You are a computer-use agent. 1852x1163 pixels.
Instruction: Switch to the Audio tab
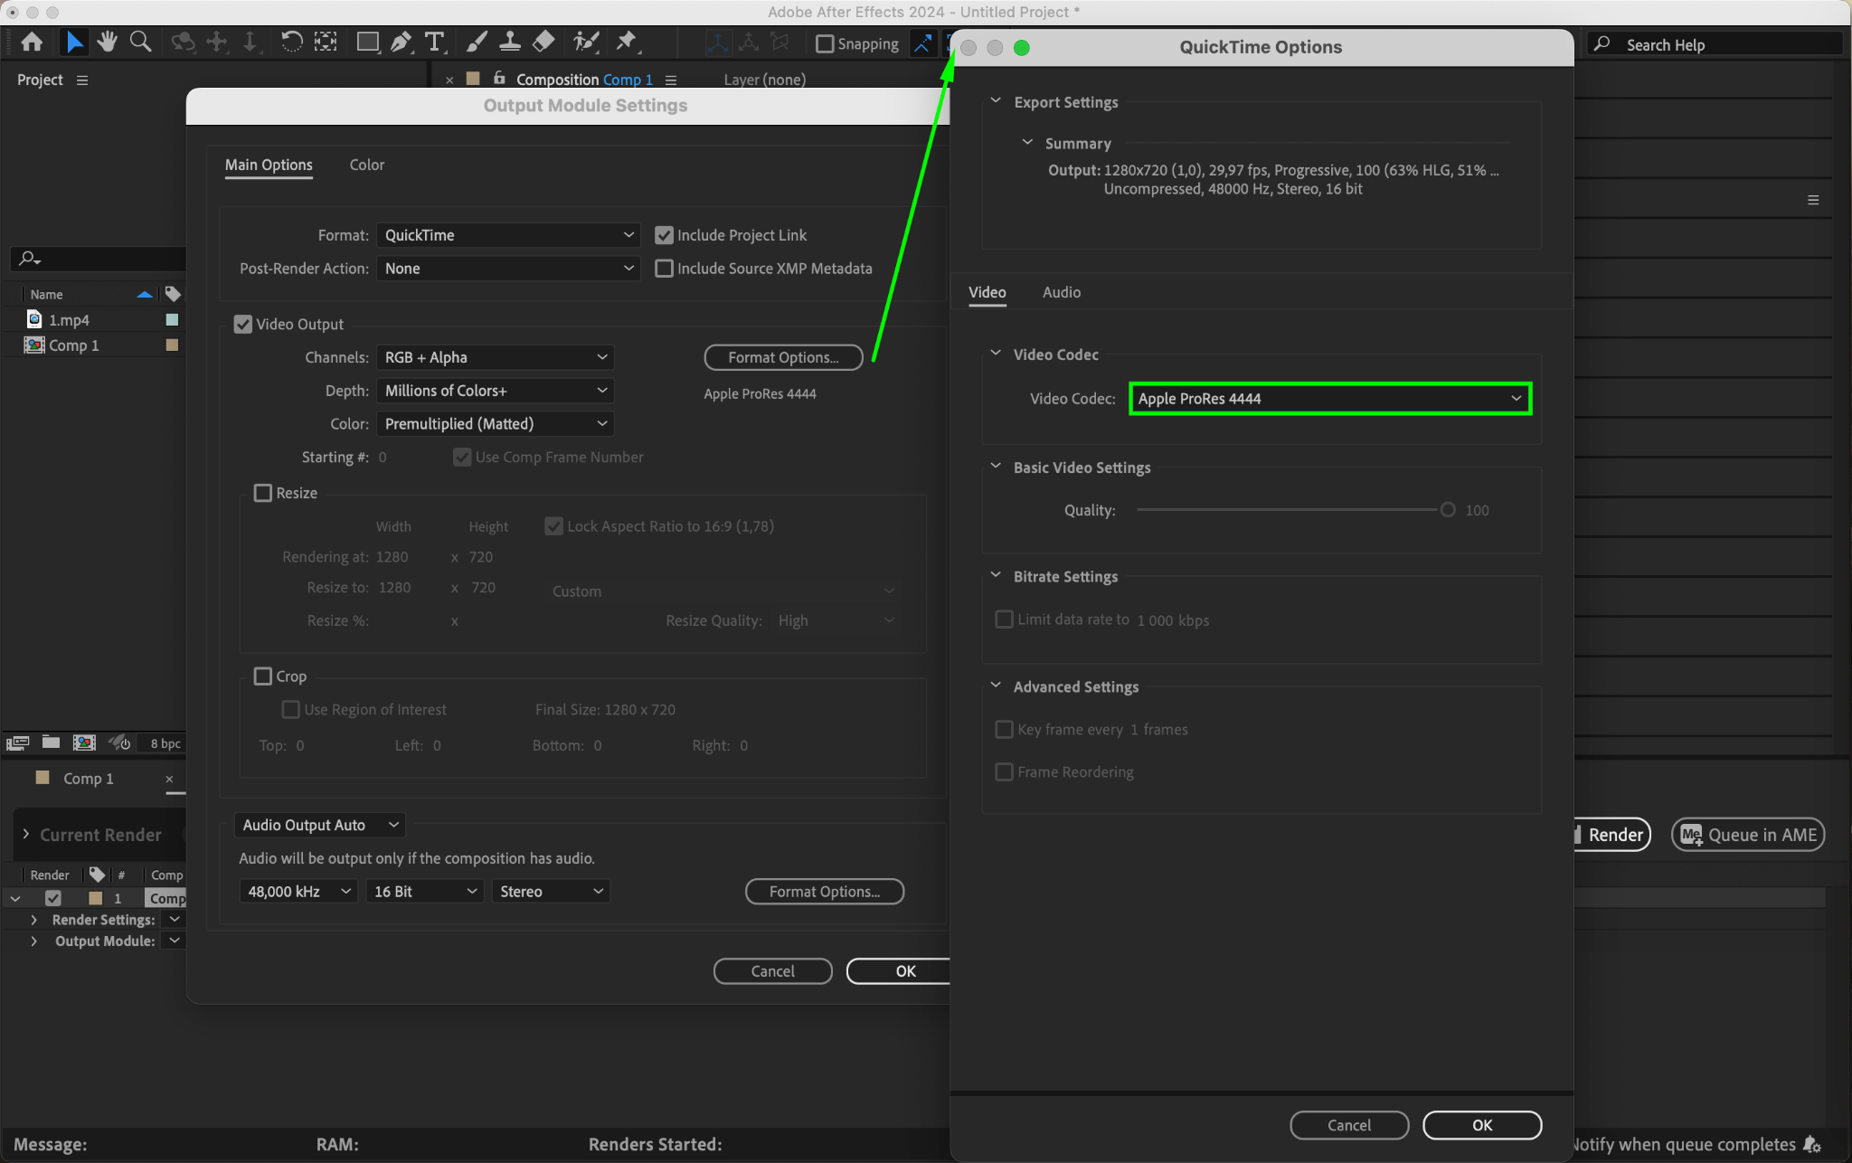coord(1061,292)
